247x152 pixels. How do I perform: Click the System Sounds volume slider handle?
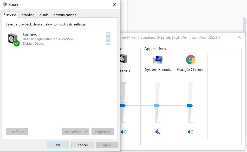click(x=157, y=105)
